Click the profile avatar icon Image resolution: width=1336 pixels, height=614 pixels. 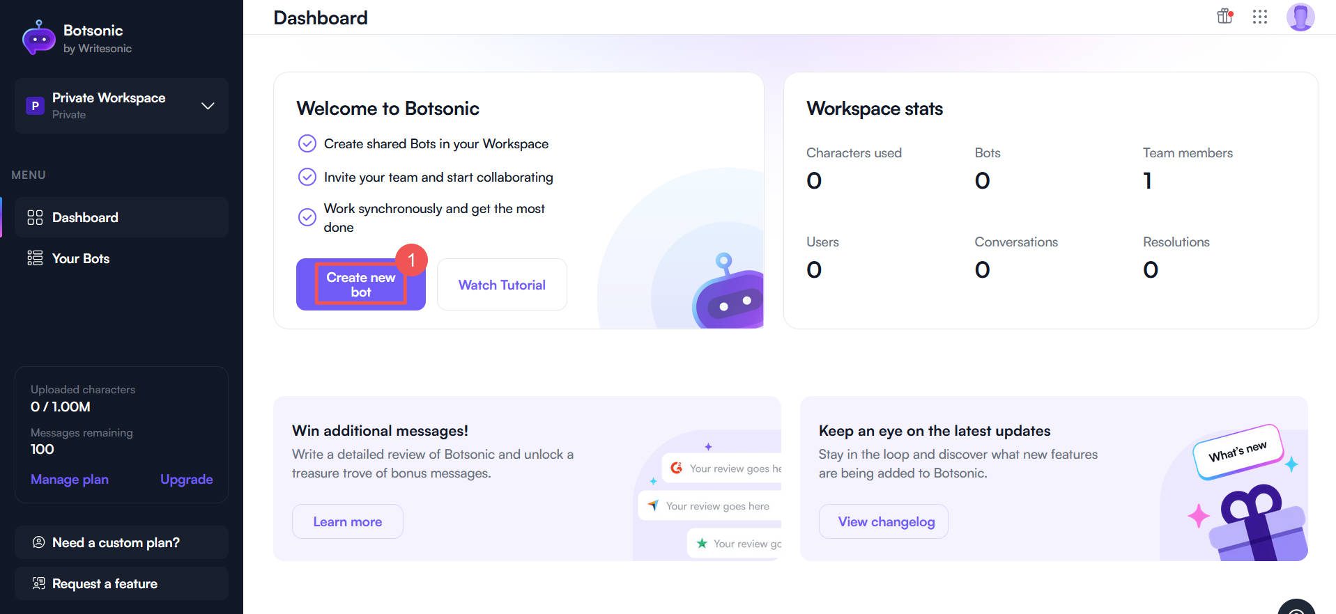(x=1300, y=17)
